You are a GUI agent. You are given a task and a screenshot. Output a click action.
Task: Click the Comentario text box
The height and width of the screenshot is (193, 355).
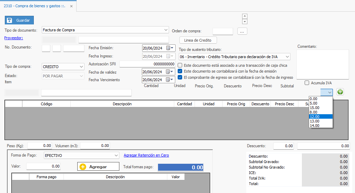click(323, 64)
